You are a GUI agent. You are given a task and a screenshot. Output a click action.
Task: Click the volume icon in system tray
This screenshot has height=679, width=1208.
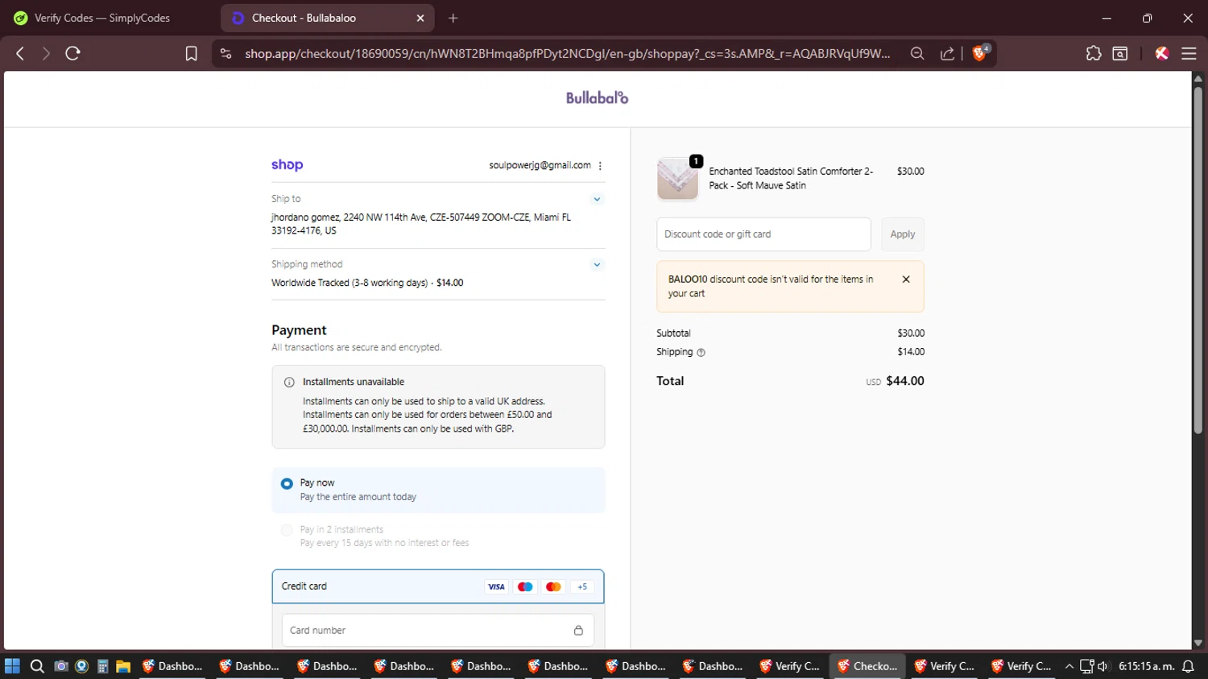1103,666
